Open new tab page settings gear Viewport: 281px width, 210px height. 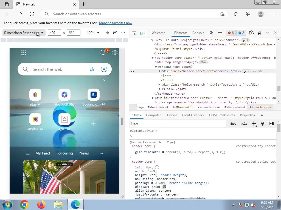pos(115,52)
